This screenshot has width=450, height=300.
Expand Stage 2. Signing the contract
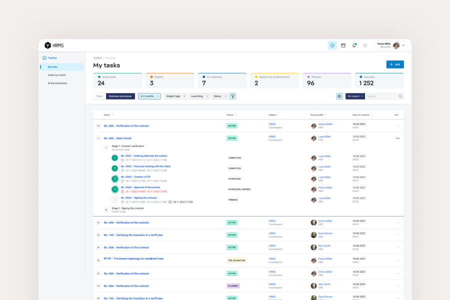106,210
